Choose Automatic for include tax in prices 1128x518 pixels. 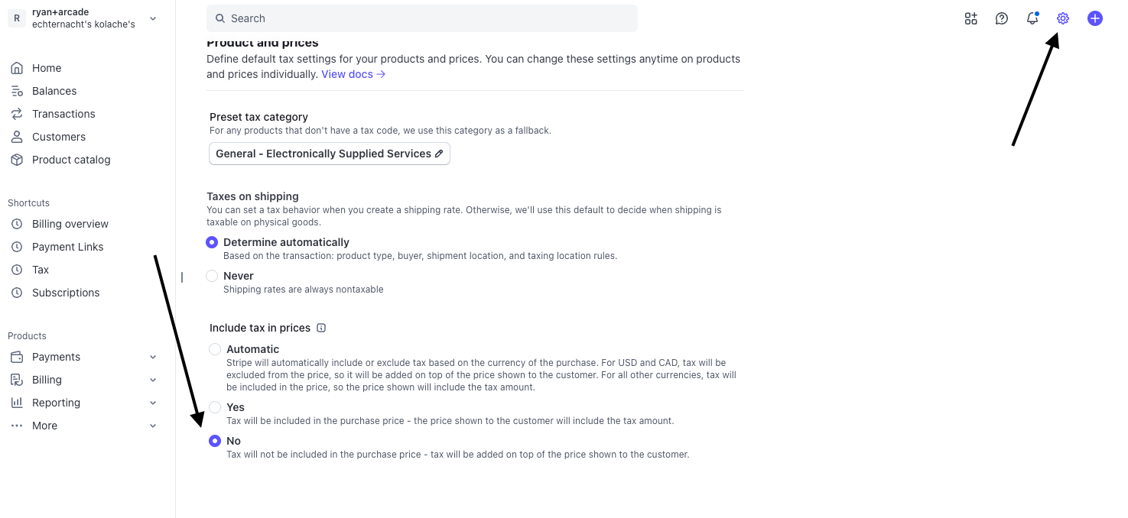click(215, 349)
